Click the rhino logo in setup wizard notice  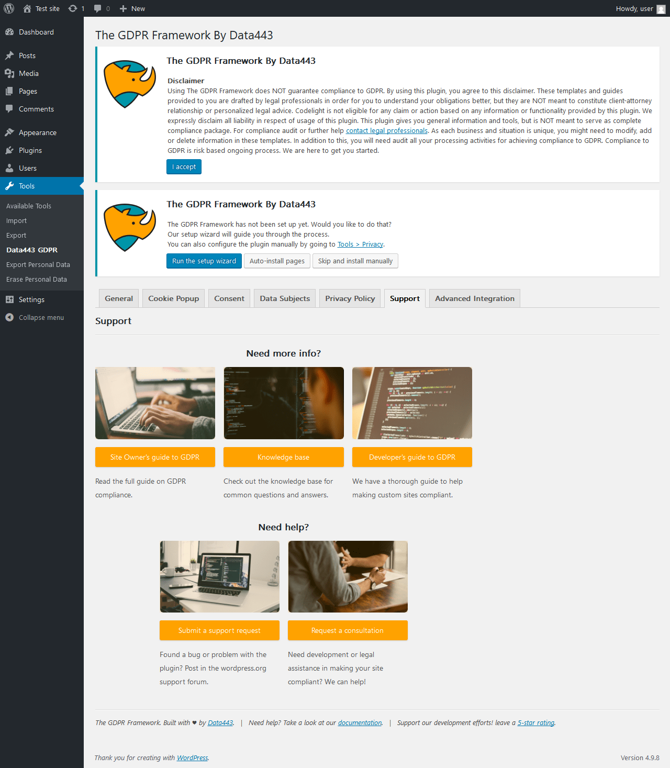click(x=130, y=227)
